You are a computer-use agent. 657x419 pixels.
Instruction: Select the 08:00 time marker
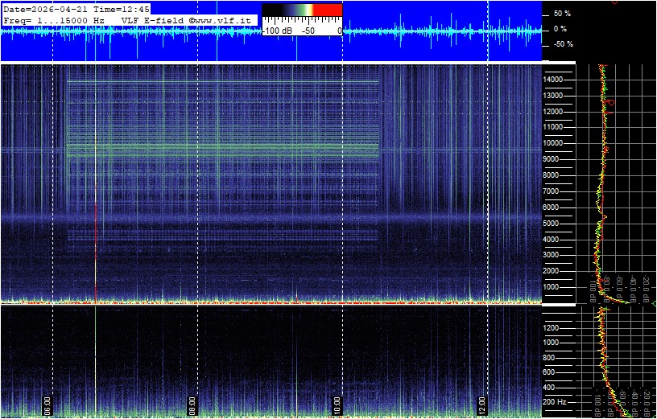(x=192, y=405)
